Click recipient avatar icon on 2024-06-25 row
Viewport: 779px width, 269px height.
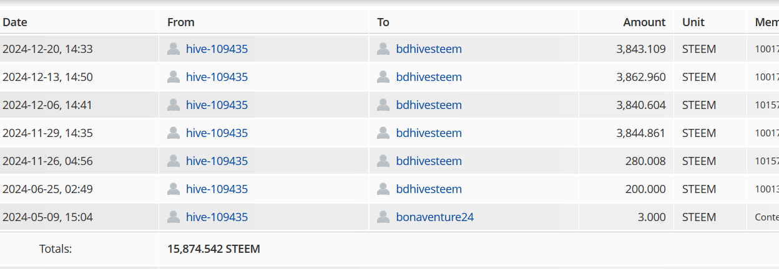(x=383, y=189)
